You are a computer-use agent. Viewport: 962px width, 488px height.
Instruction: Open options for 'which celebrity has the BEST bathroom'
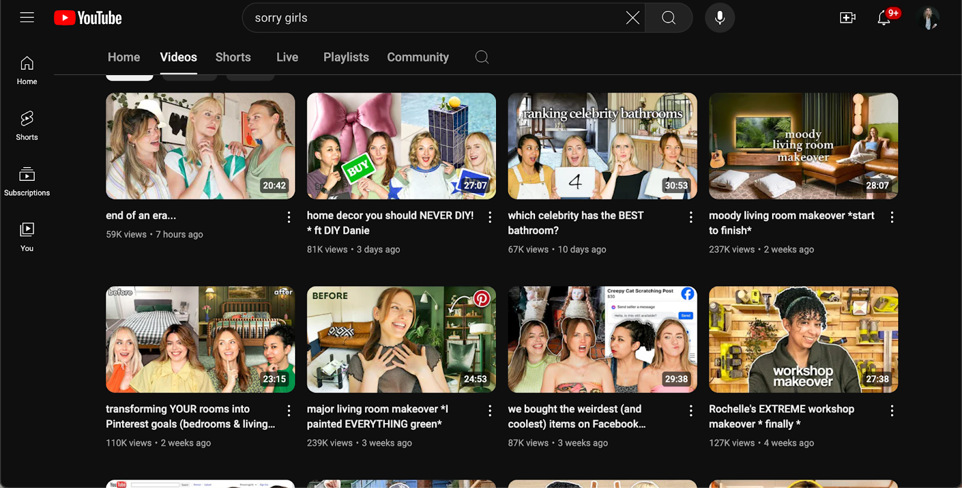tap(691, 217)
